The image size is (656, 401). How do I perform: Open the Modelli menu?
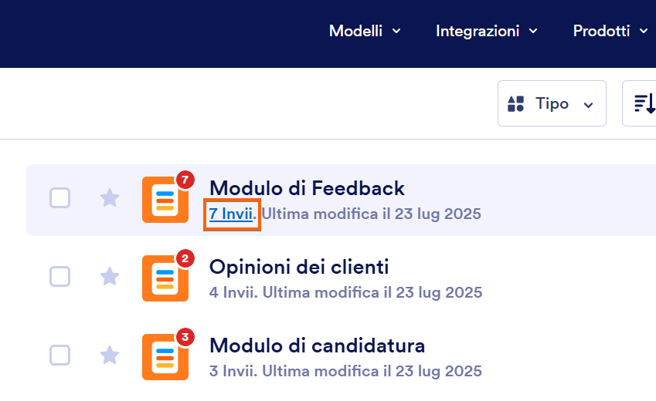[x=365, y=31]
